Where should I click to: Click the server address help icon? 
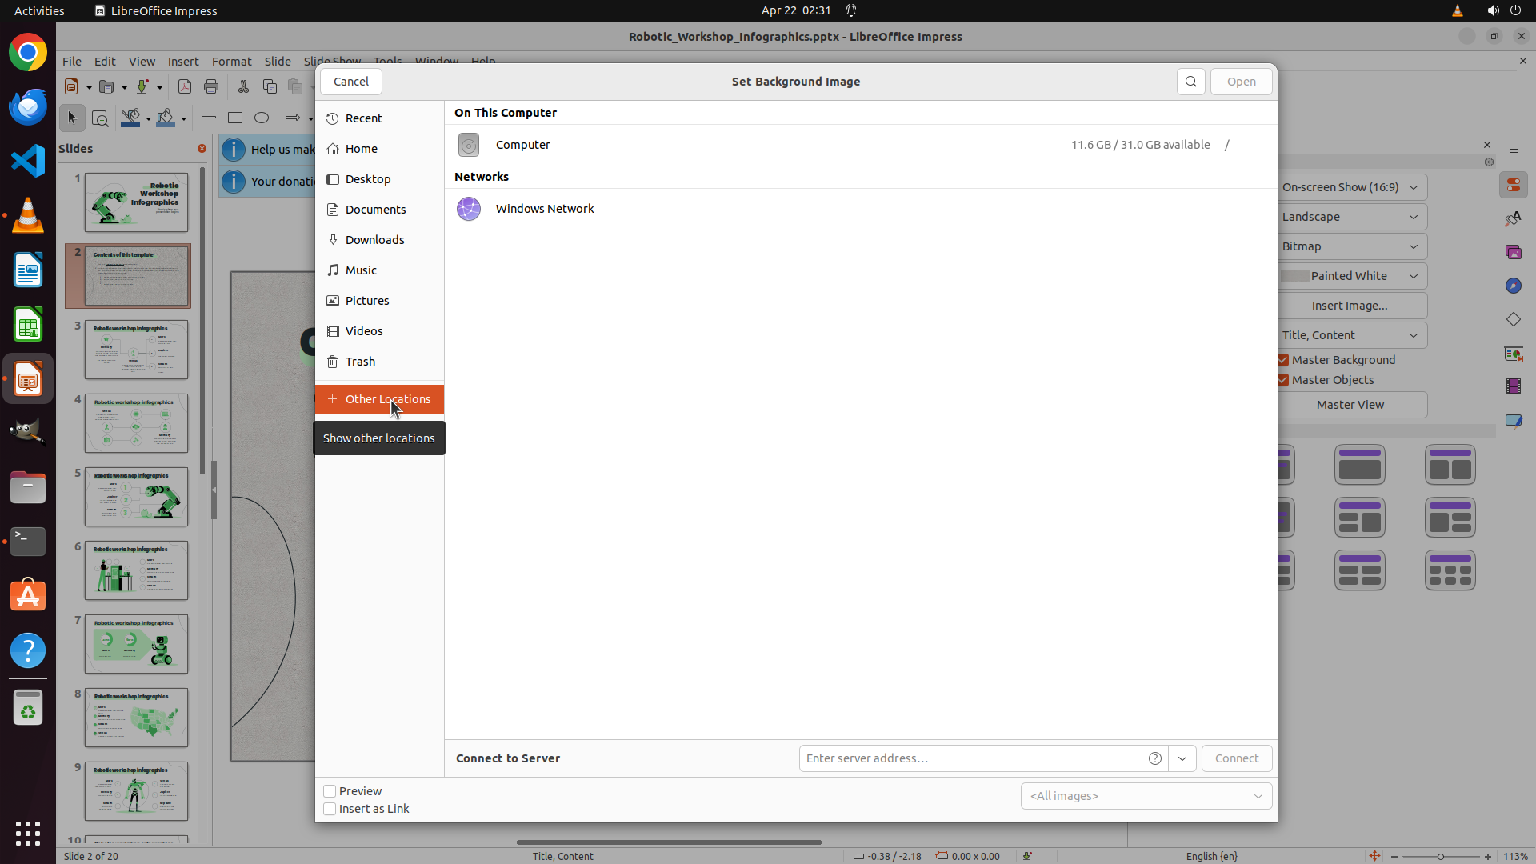(x=1154, y=758)
